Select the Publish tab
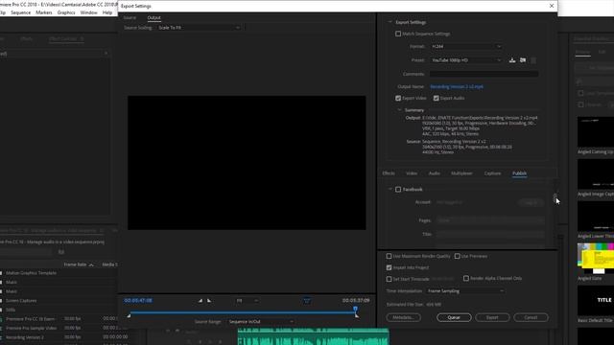Image resolution: width=614 pixels, height=345 pixels. 519,173
